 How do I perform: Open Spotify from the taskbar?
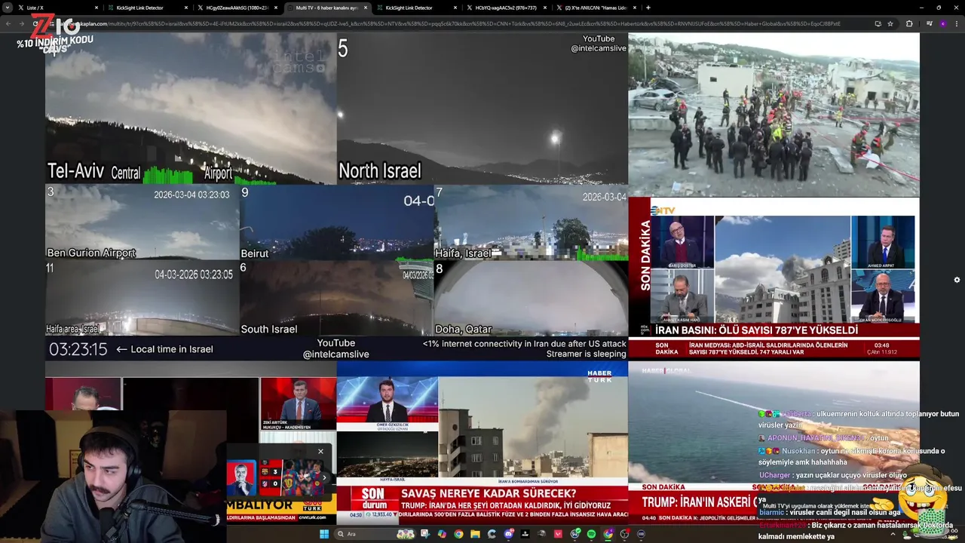591,534
